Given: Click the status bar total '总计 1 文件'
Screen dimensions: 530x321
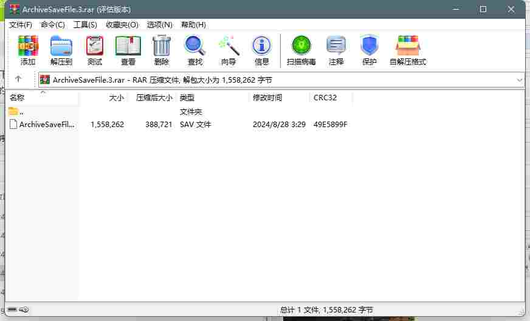Looking at the screenshot, I should (300, 310).
